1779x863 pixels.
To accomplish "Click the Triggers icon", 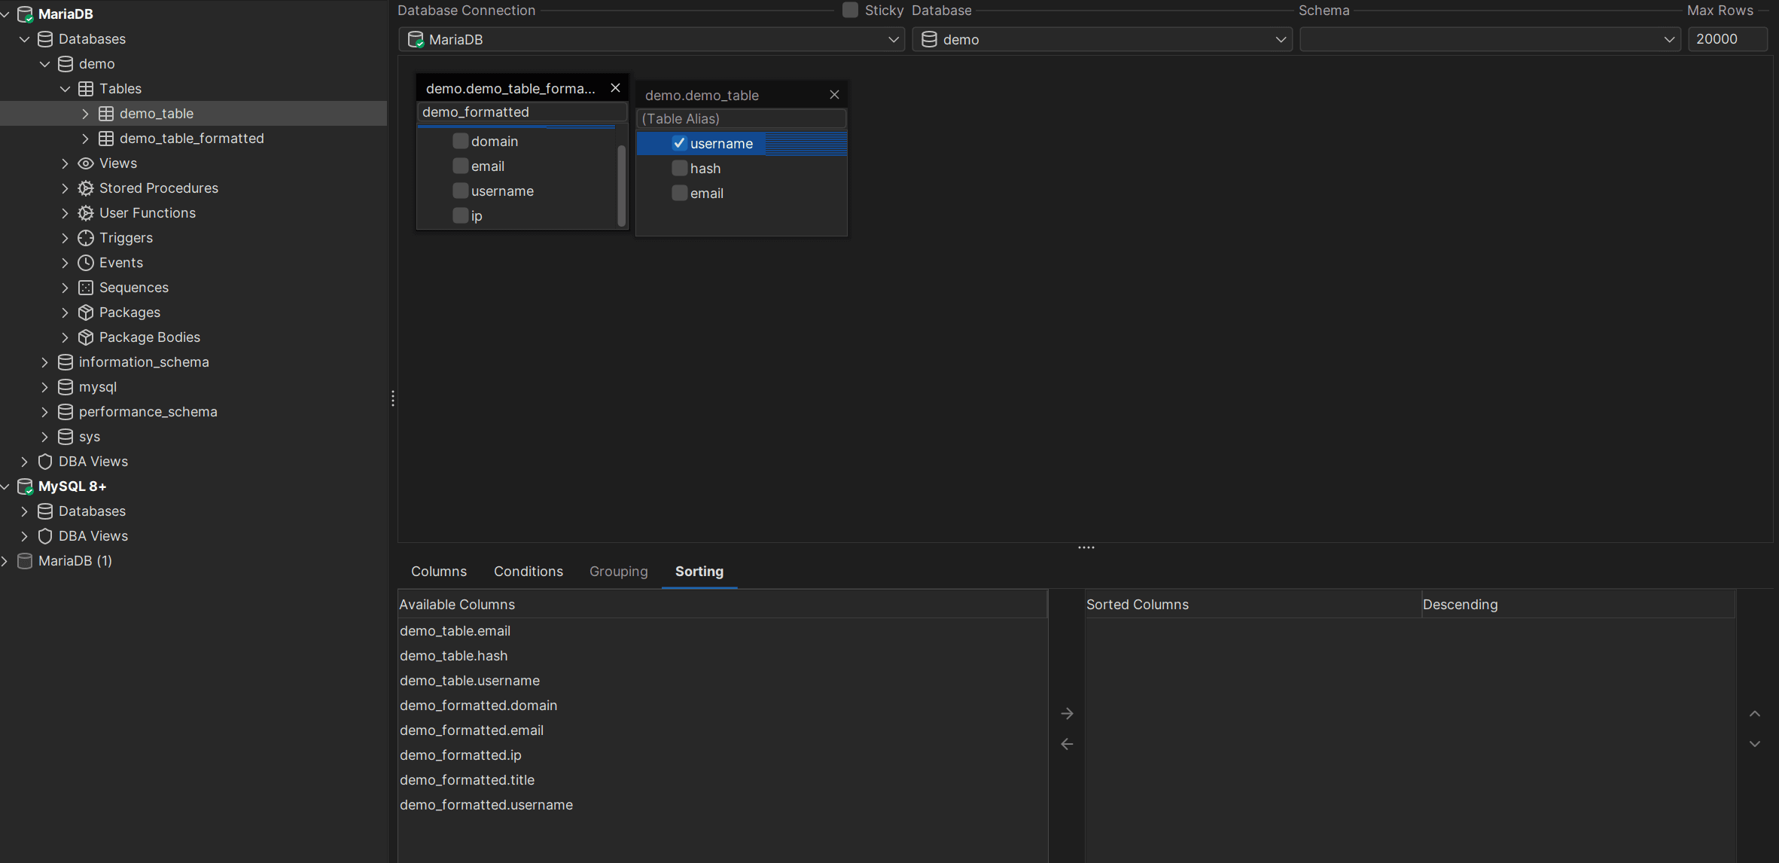I will click(86, 238).
